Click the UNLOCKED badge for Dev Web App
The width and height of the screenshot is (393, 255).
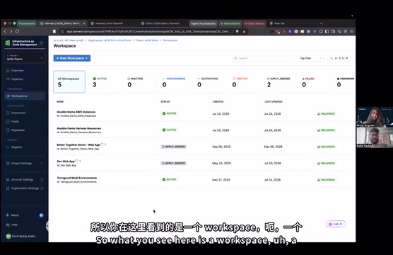[326, 164]
